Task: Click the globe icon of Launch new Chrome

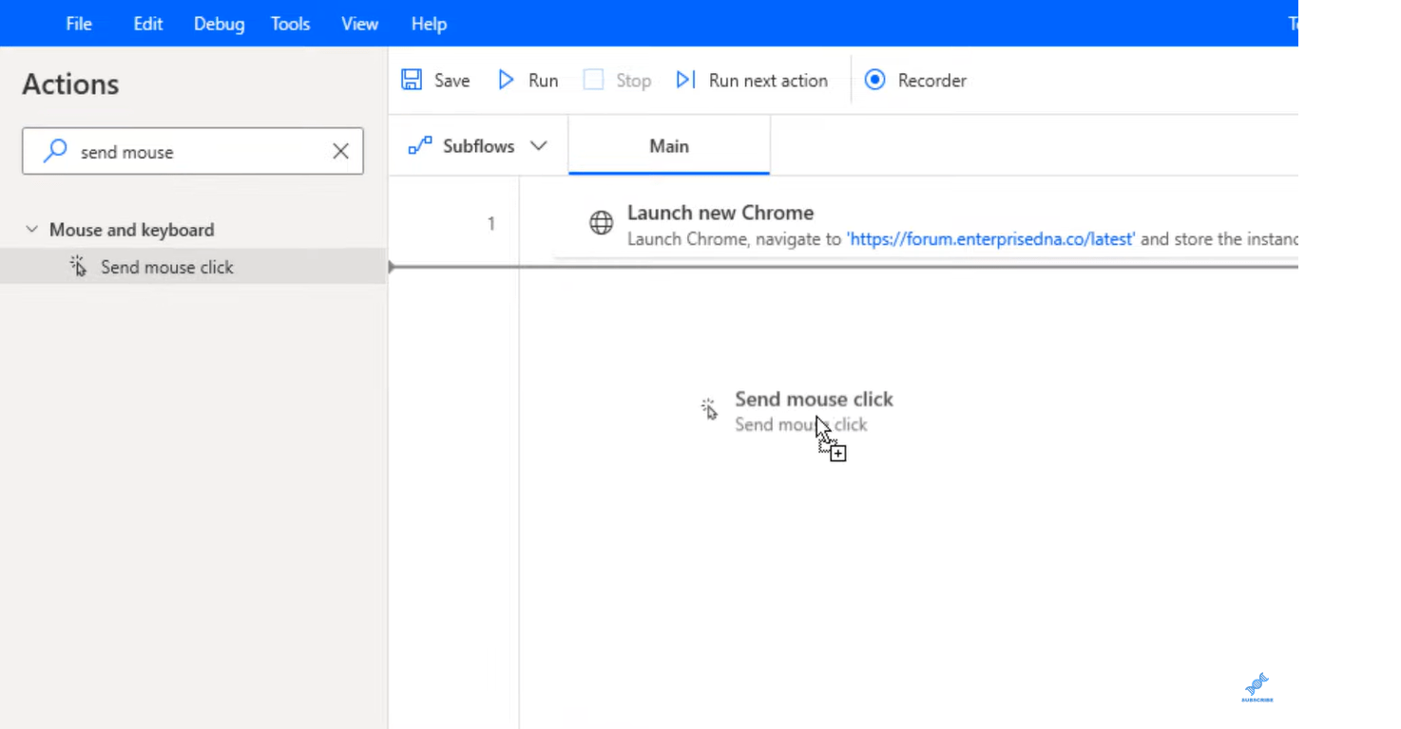Action: (x=601, y=224)
